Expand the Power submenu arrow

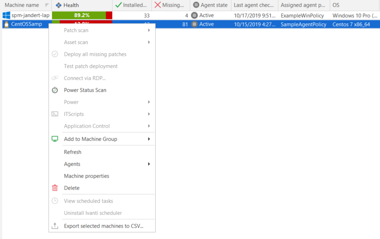tap(149, 102)
